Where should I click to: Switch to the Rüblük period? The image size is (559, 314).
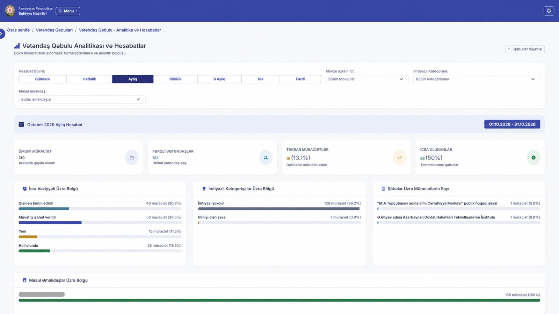[x=175, y=79]
